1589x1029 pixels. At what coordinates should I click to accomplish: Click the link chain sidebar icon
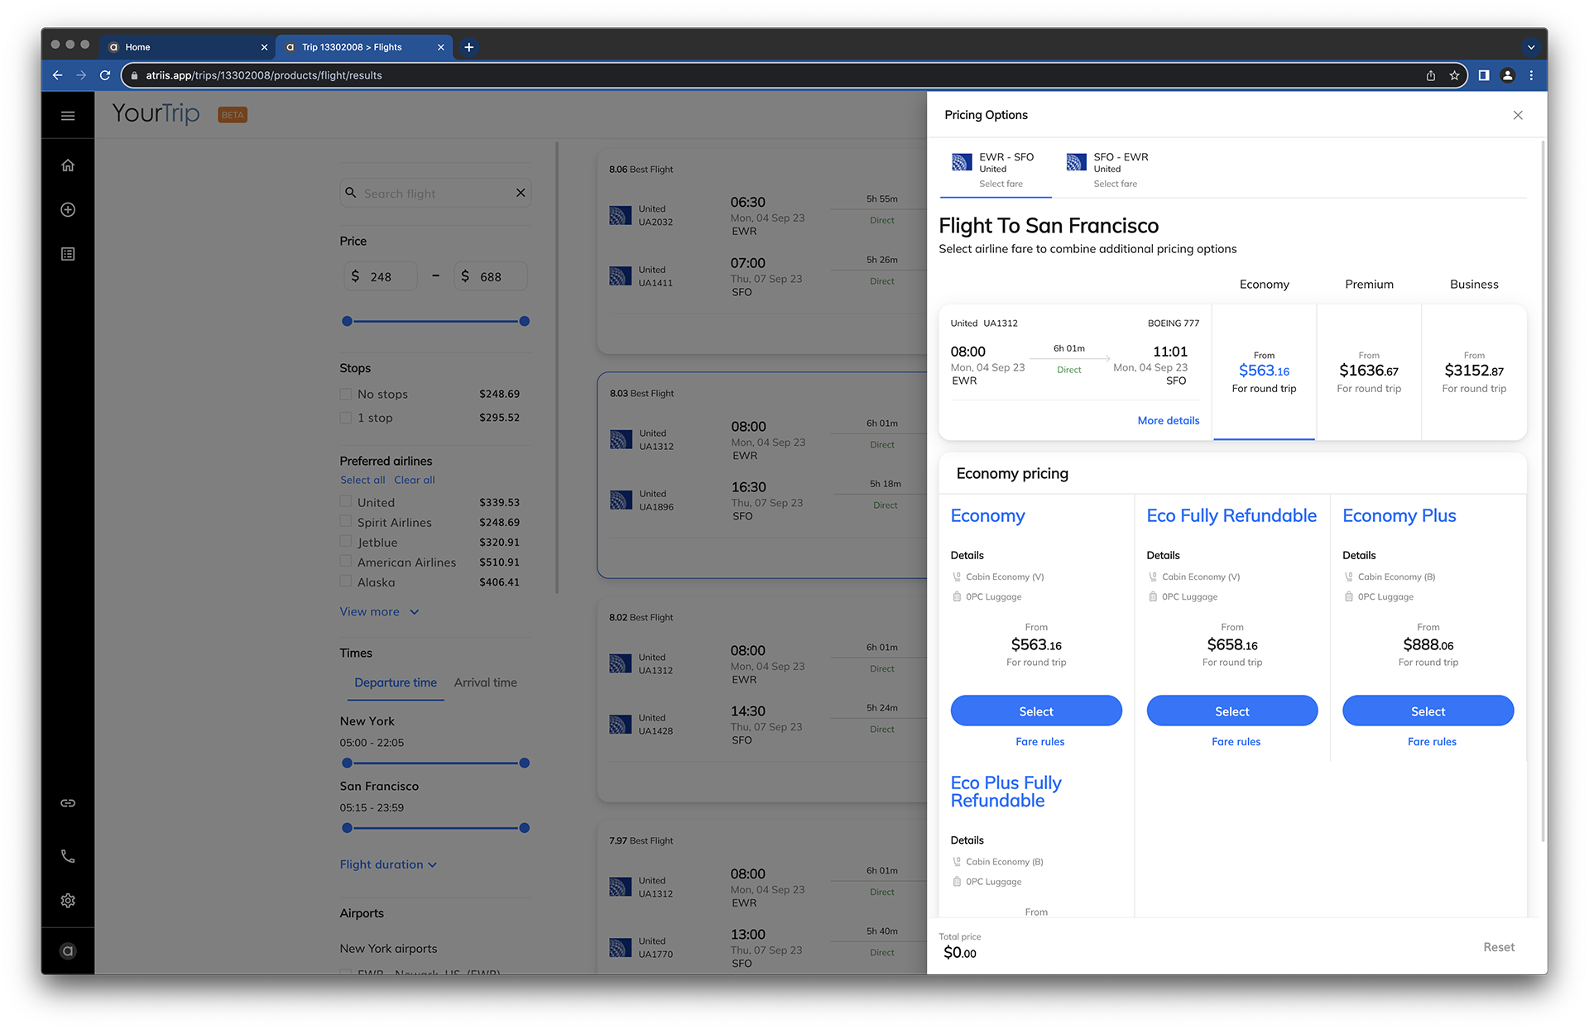(68, 803)
